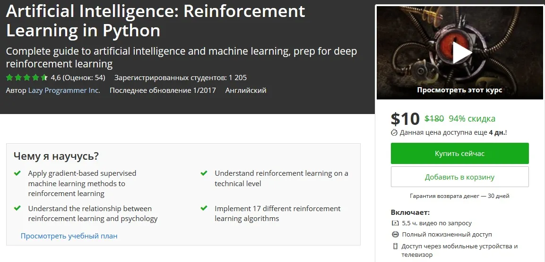Click checkmark beside 'Understand reinforcement learning on'
The height and width of the screenshot is (262, 545).
(x=204, y=173)
